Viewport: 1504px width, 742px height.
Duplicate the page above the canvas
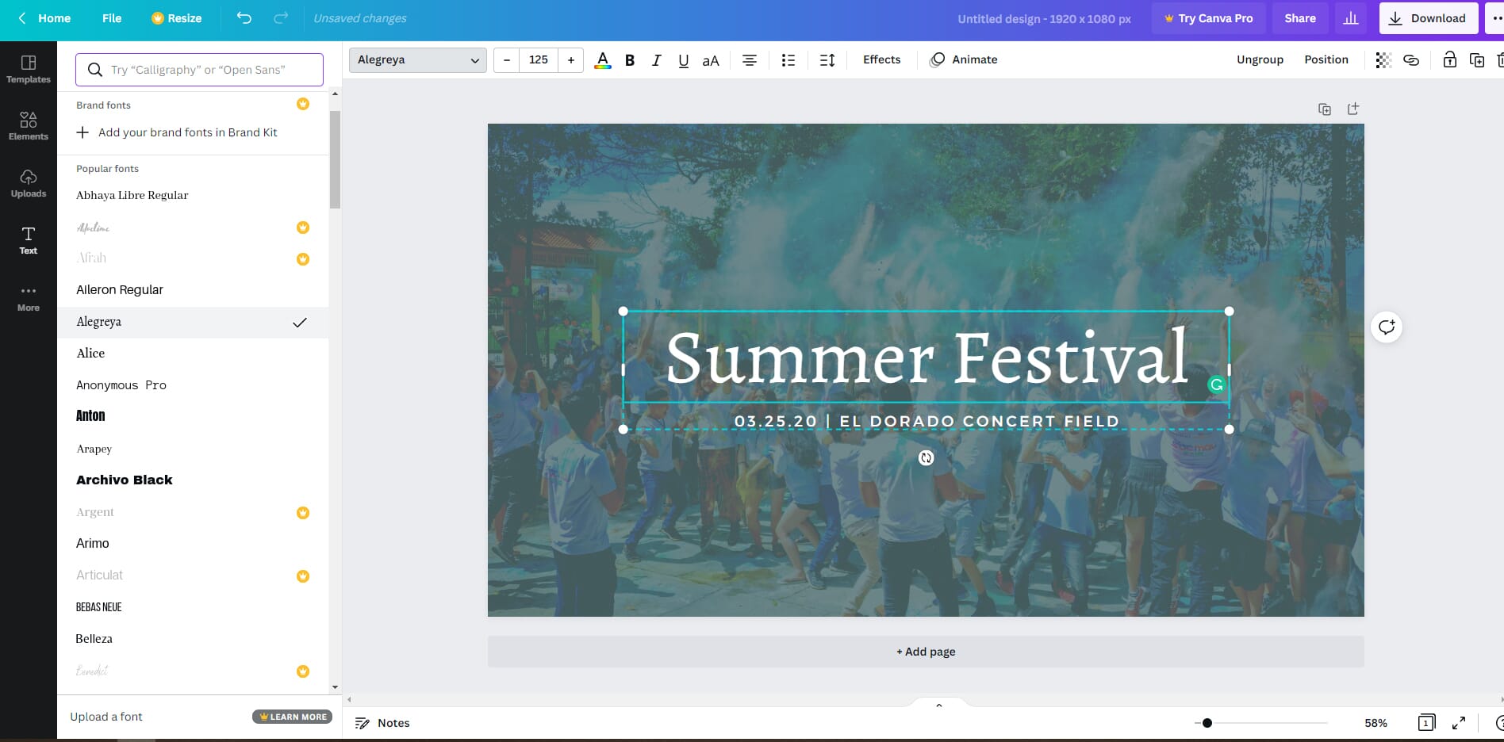click(x=1325, y=109)
